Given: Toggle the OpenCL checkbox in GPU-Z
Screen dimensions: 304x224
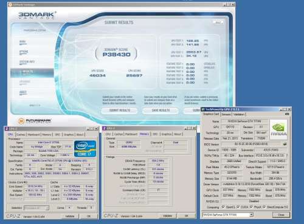Looking at the screenshot, I should click(x=223, y=207).
